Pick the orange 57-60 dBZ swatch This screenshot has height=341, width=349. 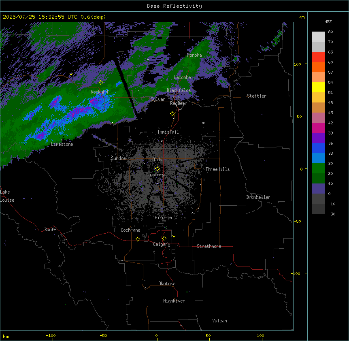(318, 67)
